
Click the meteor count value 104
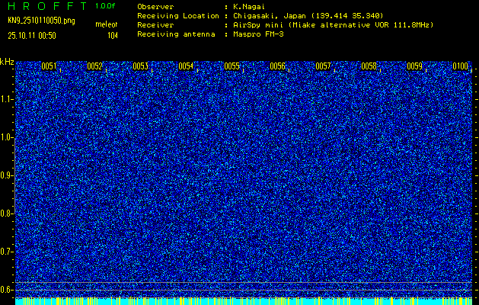(x=112, y=35)
